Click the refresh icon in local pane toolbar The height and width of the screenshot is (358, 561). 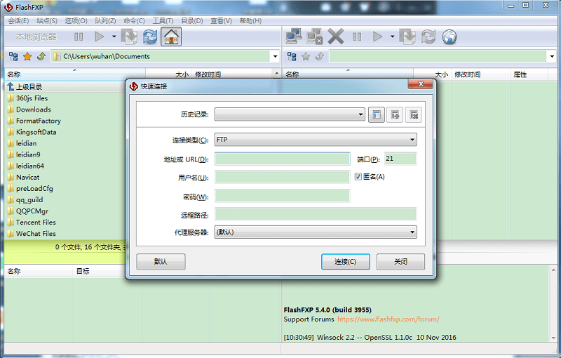[150, 37]
